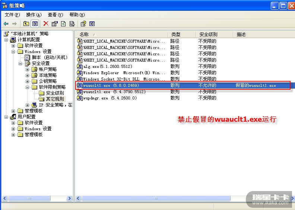Viewport: 295px width, 210px height.
Task: Expand Windows 设置 under 用户配置
Action: [13, 129]
